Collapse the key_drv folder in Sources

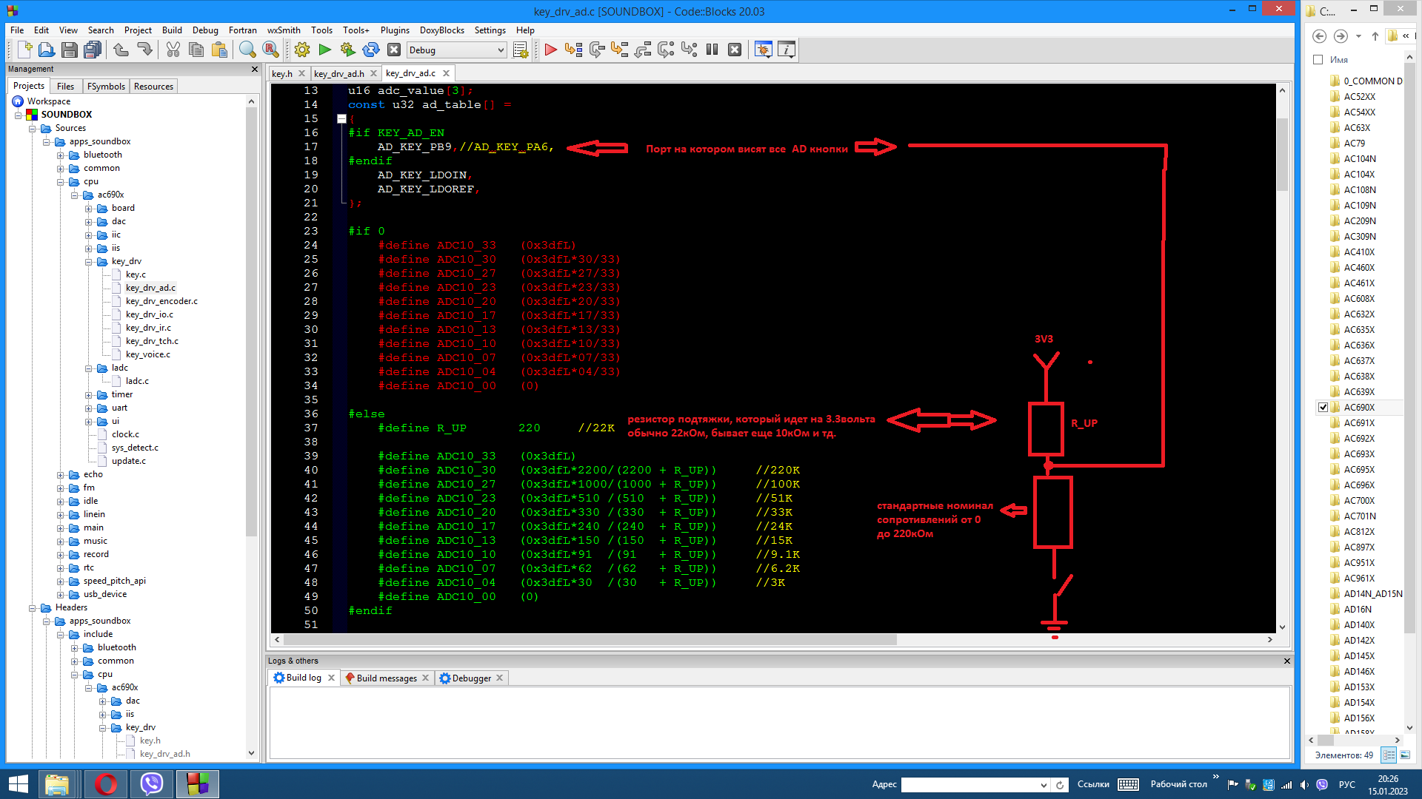tap(89, 262)
